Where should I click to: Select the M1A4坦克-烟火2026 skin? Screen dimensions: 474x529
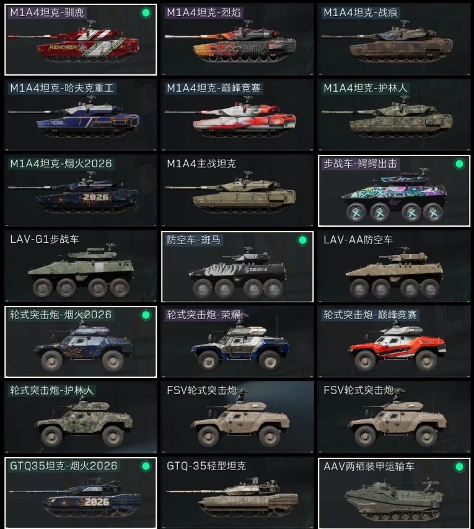coord(81,191)
